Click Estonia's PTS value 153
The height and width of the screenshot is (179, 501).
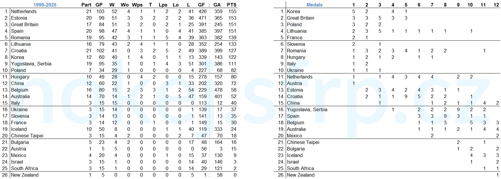coord(232,18)
